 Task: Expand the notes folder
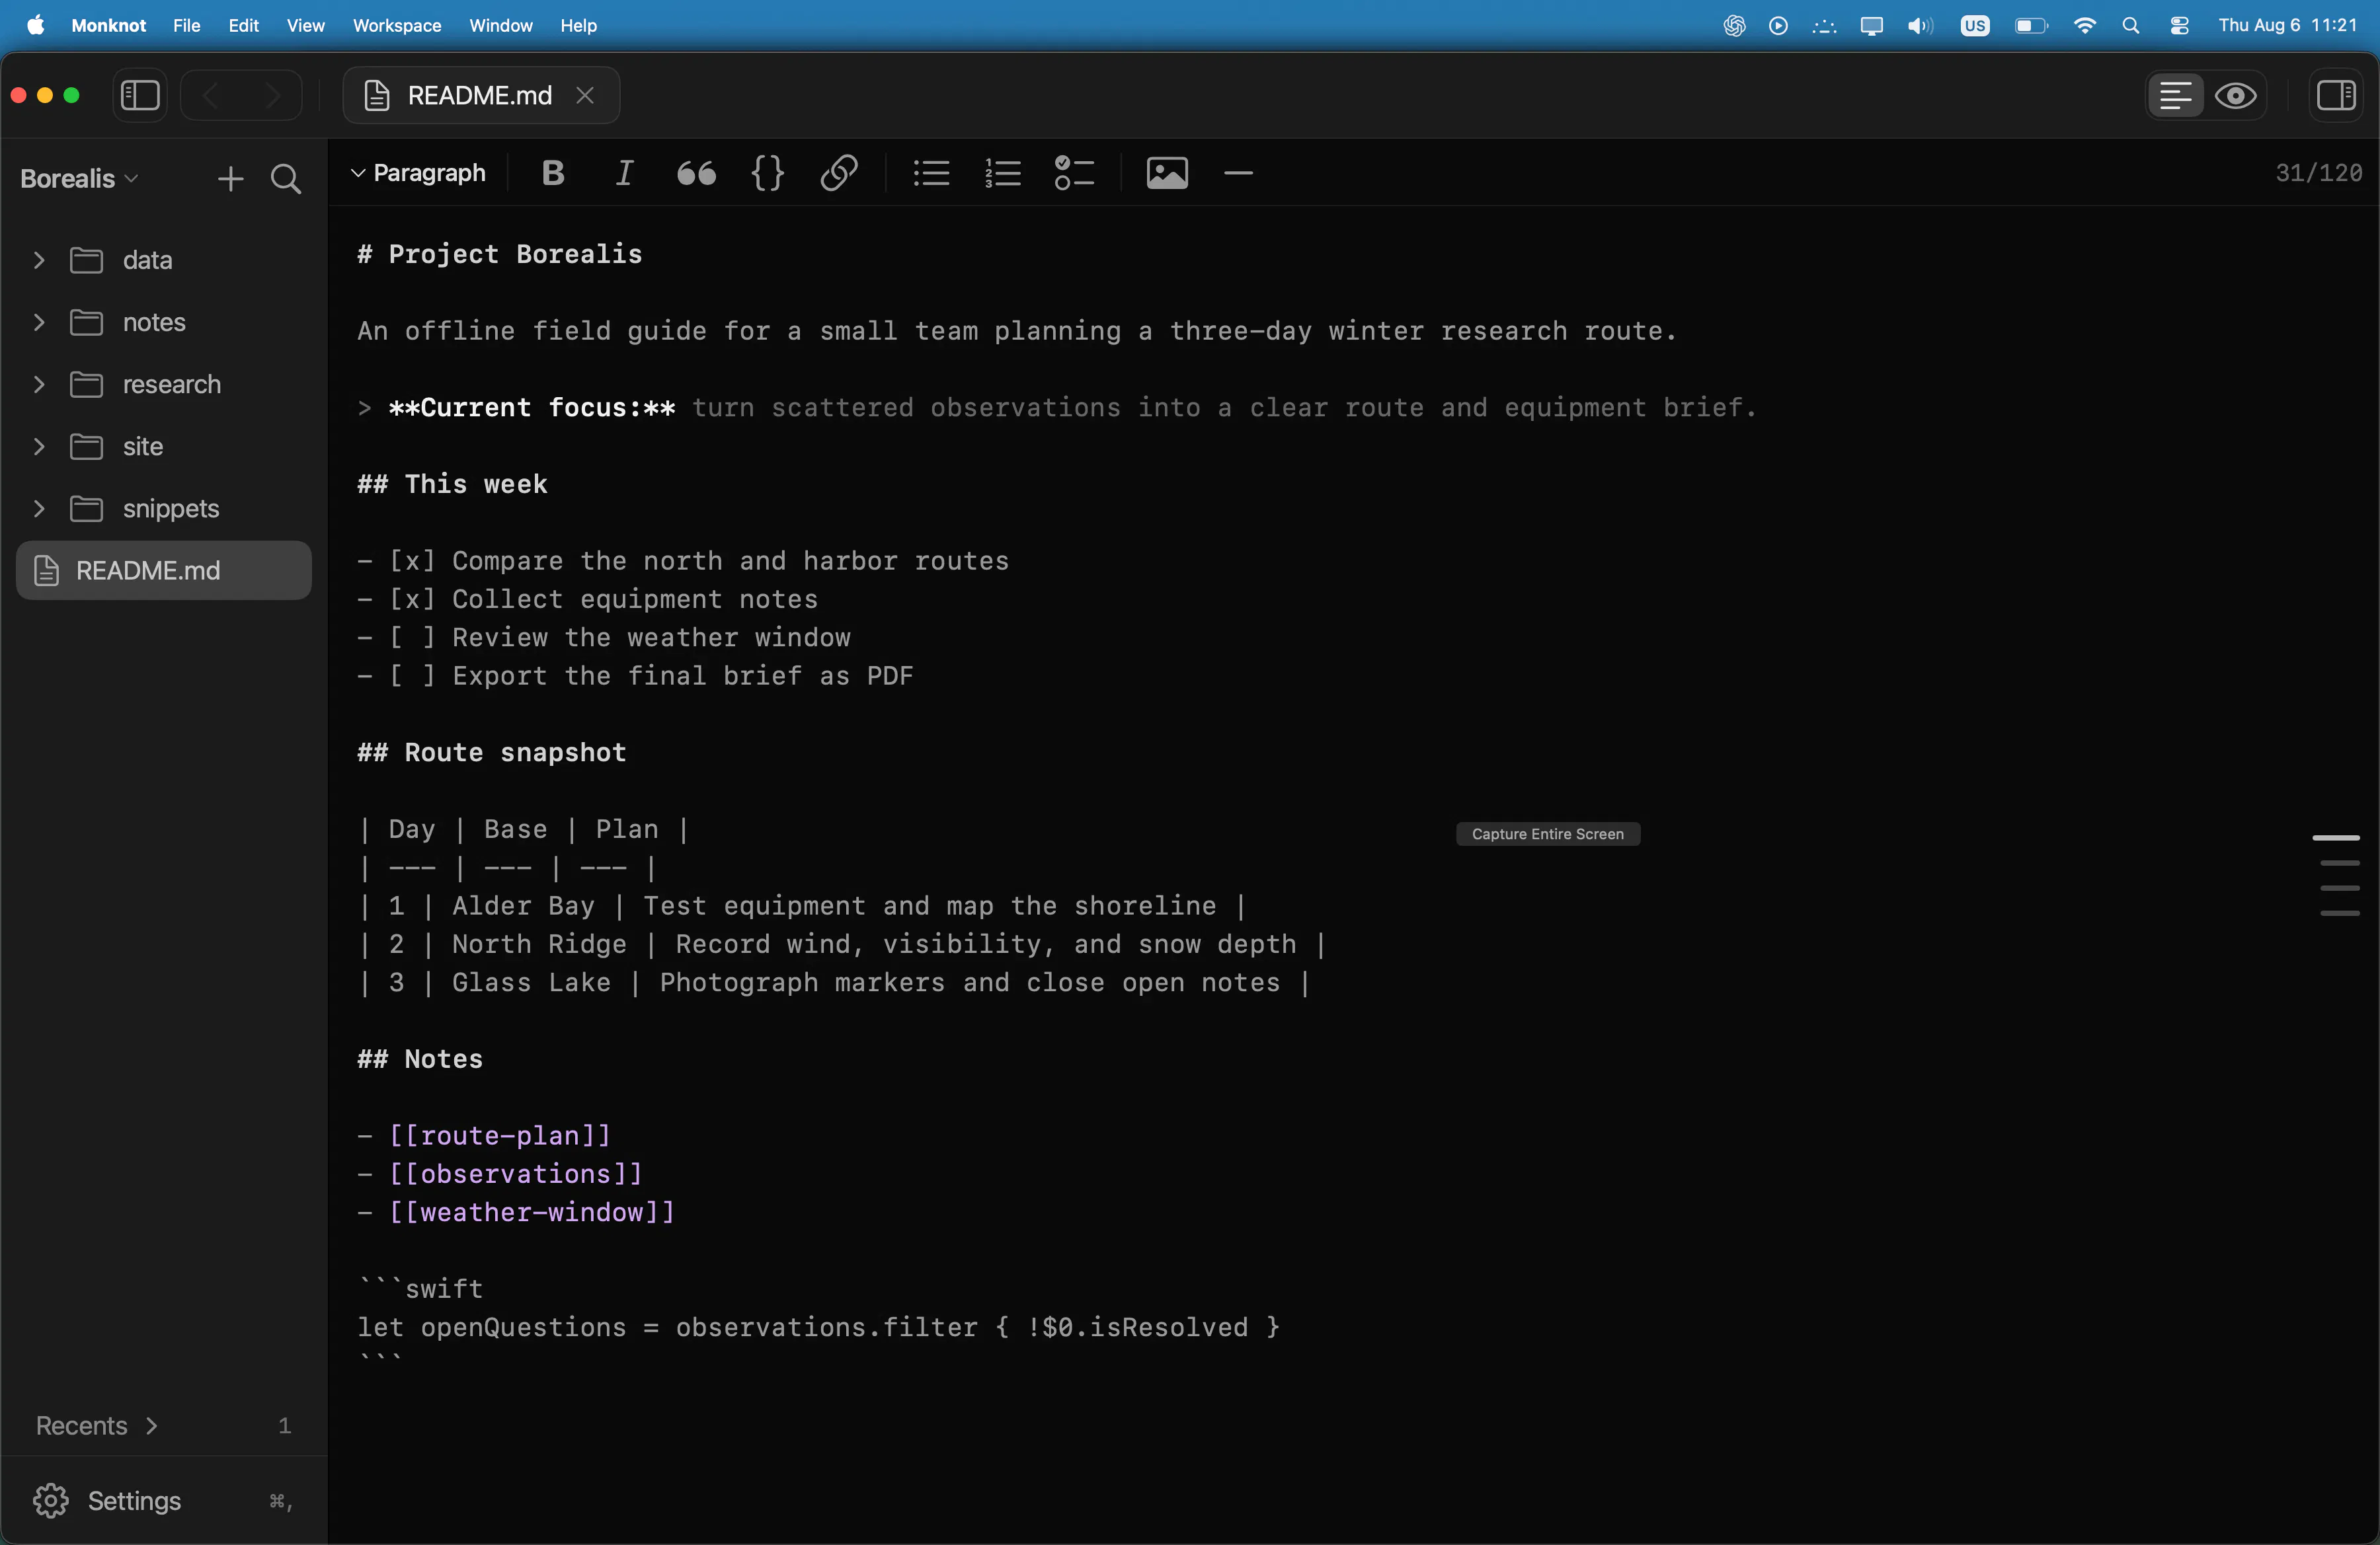click(39, 322)
